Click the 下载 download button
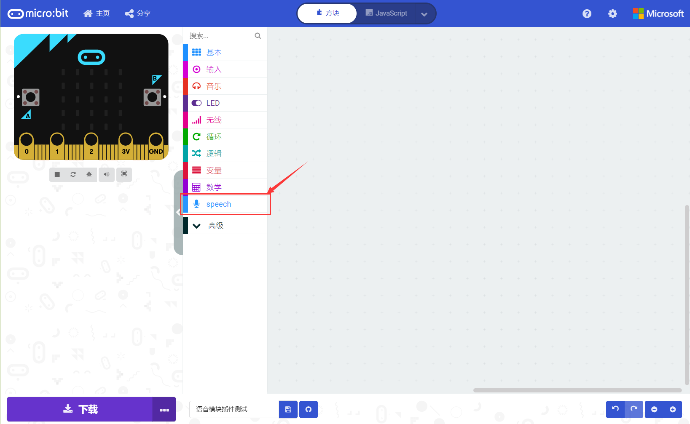This screenshot has height=424, width=690. (80, 409)
